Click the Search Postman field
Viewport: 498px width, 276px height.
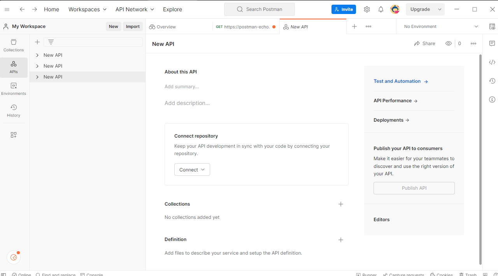(260, 9)
